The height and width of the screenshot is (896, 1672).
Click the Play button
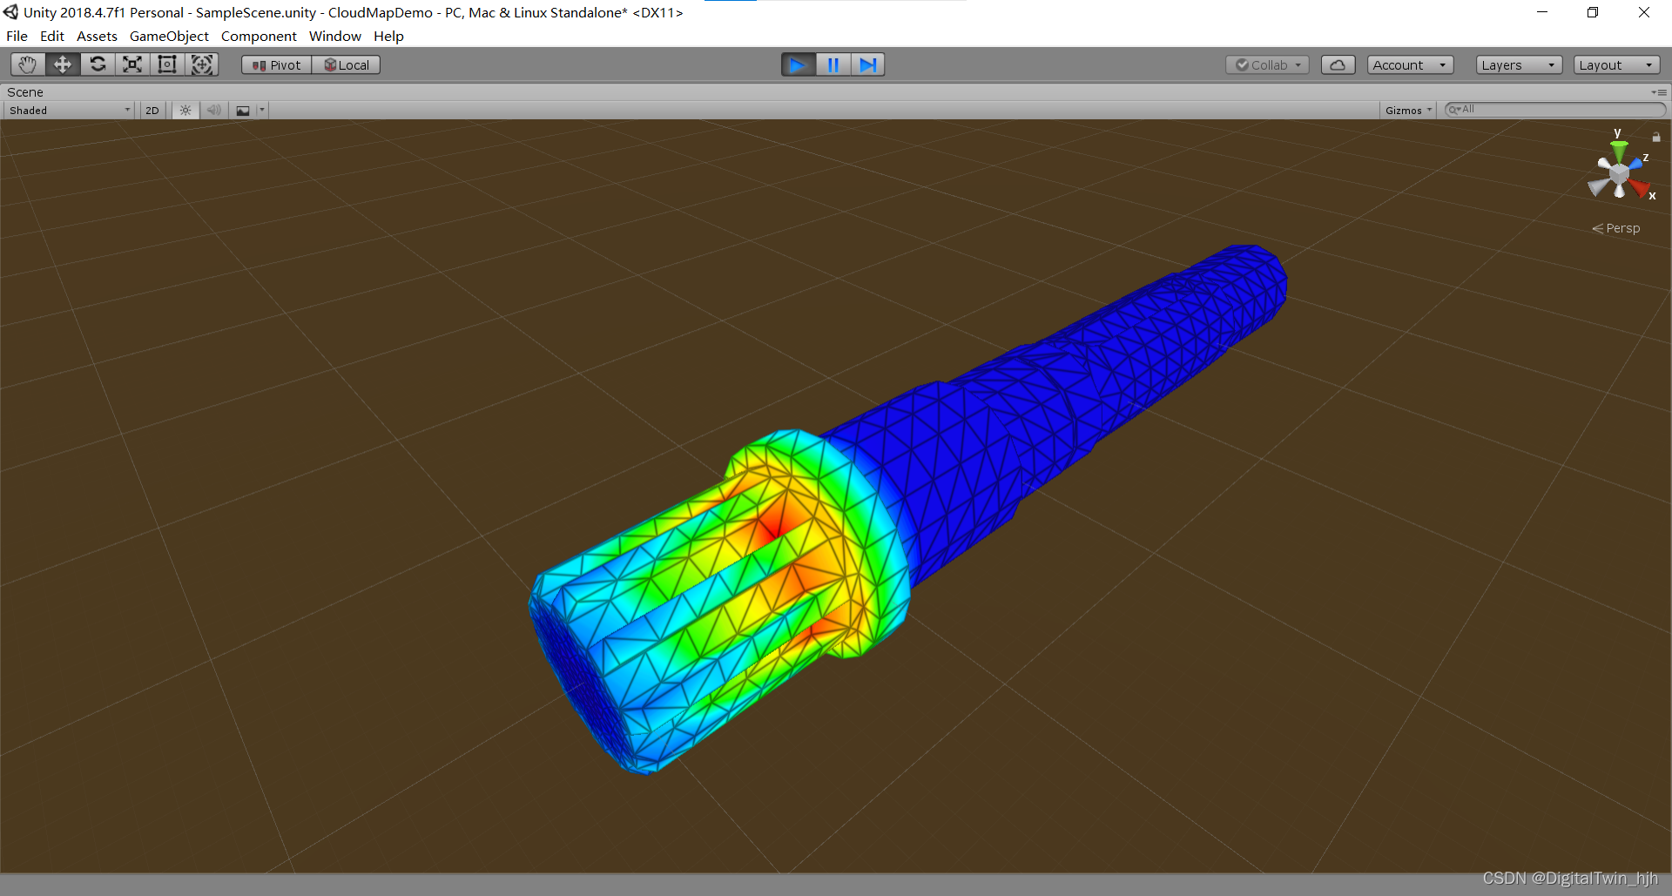pyautogui.click(x=799, y=64)
